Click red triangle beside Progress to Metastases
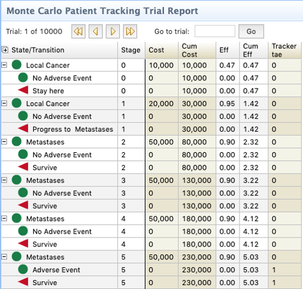This screenshot has width=303, height=289. (23, 128)
